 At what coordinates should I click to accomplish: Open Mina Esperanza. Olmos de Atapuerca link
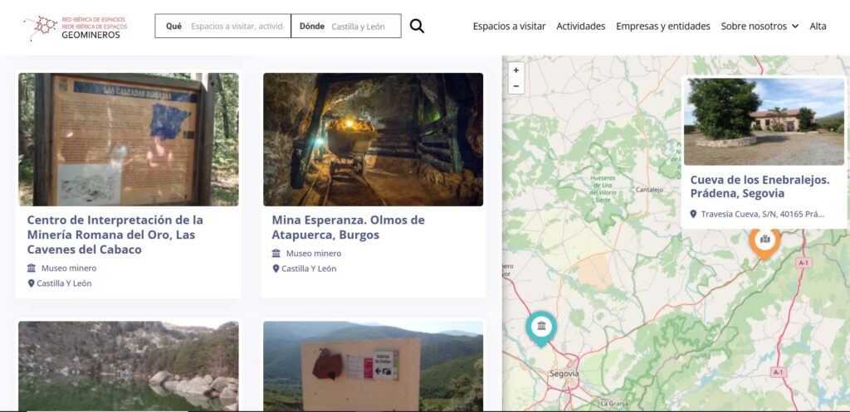pyautogui.click(x=348, y=227)
